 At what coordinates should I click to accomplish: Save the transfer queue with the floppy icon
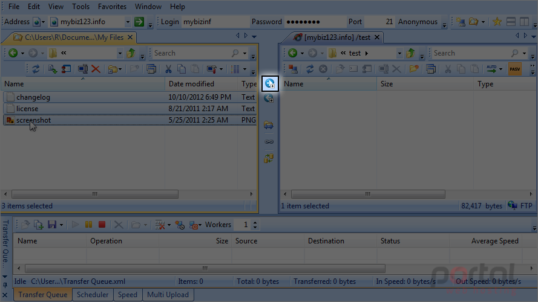52,225
